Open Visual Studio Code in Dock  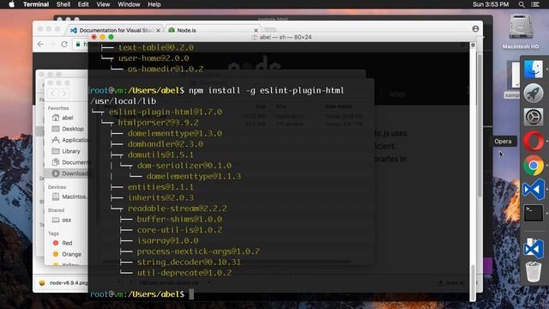(x=534, y=190)
